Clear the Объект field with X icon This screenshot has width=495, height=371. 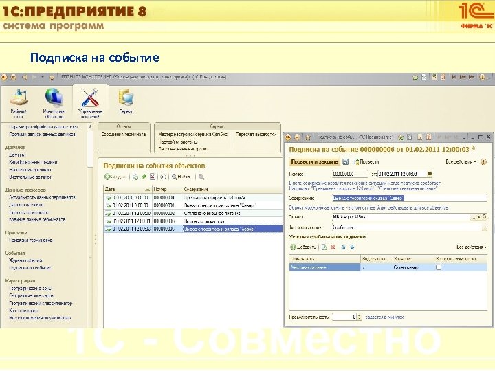tap(478, 217)
